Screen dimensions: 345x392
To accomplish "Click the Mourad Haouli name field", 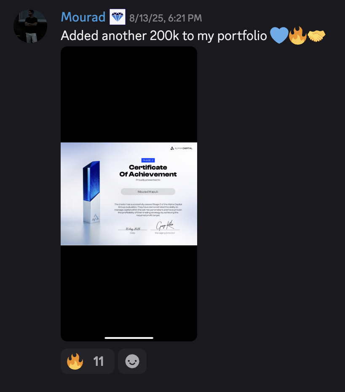I will [148, 192].
